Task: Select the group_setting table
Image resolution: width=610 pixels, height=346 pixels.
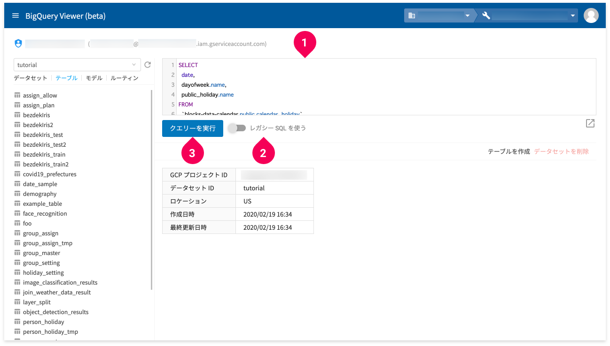Action: click(41, 263)
